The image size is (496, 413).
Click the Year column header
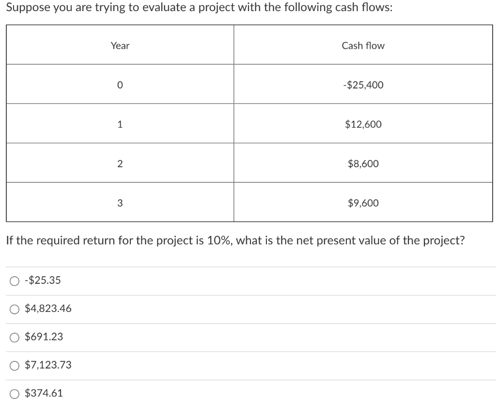coord(120,45)
